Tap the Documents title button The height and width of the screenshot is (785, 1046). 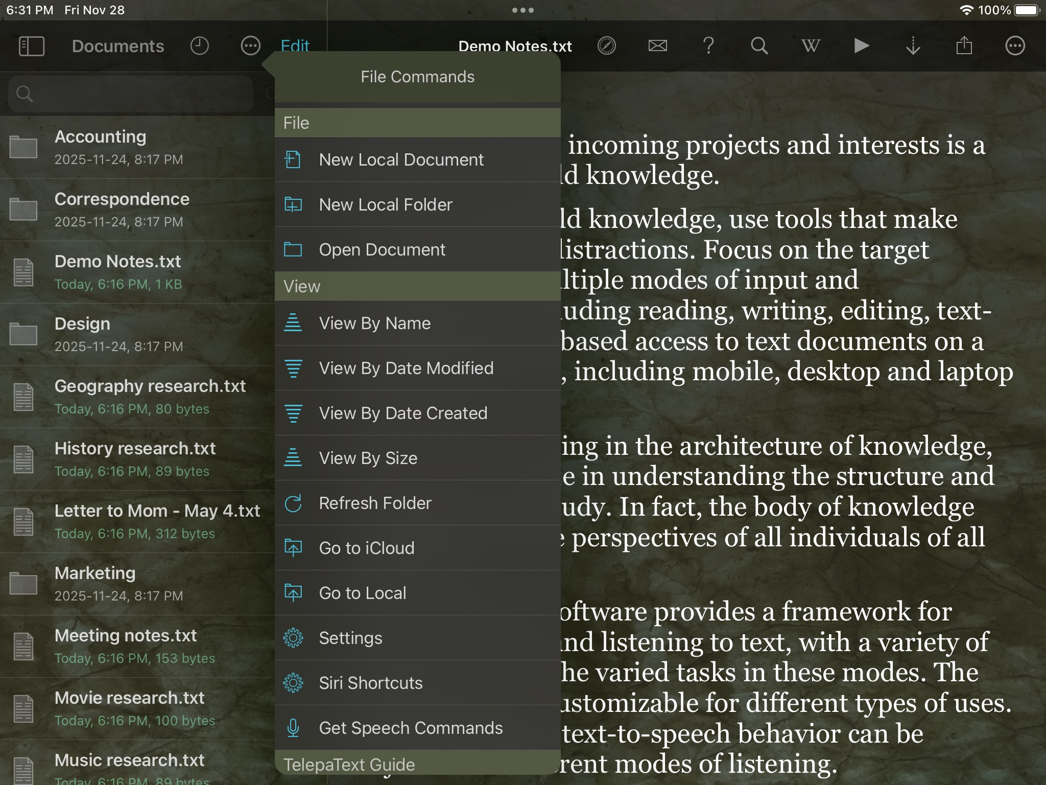tap(118, 46)
